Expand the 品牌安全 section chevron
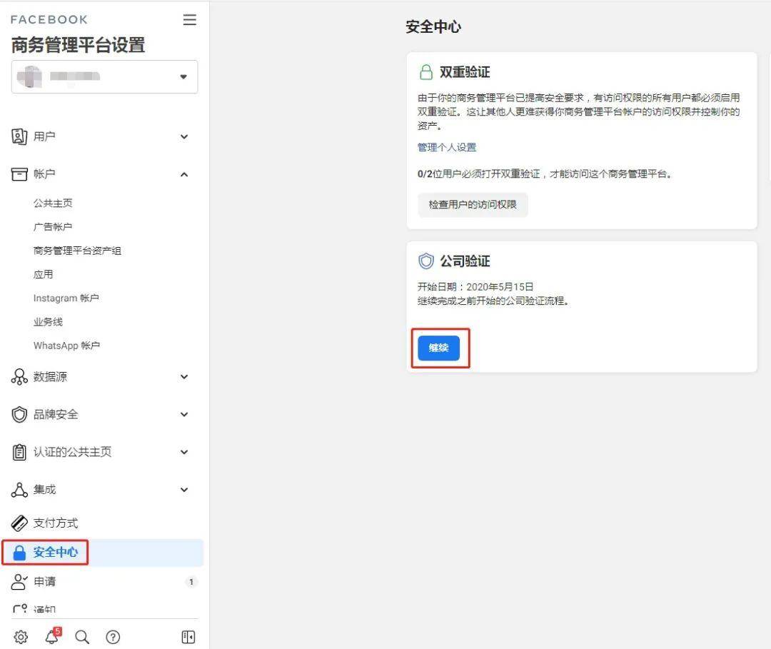 click(184, 415)
